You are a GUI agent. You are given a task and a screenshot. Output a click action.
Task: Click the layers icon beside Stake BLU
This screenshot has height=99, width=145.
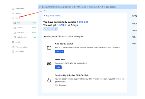pos(49,64)
